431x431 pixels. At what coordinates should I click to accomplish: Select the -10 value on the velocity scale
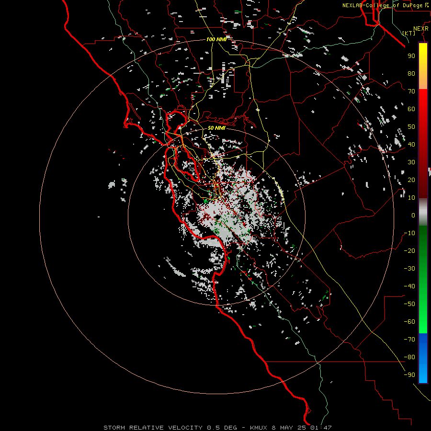tap(409, 233)
